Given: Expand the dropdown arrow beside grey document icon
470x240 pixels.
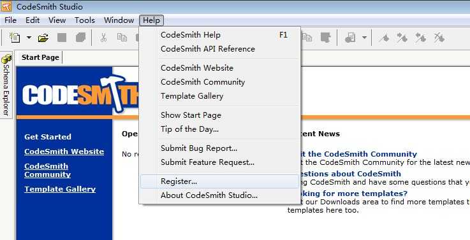Looking at the screenshot, I should [x=364, y=38].
